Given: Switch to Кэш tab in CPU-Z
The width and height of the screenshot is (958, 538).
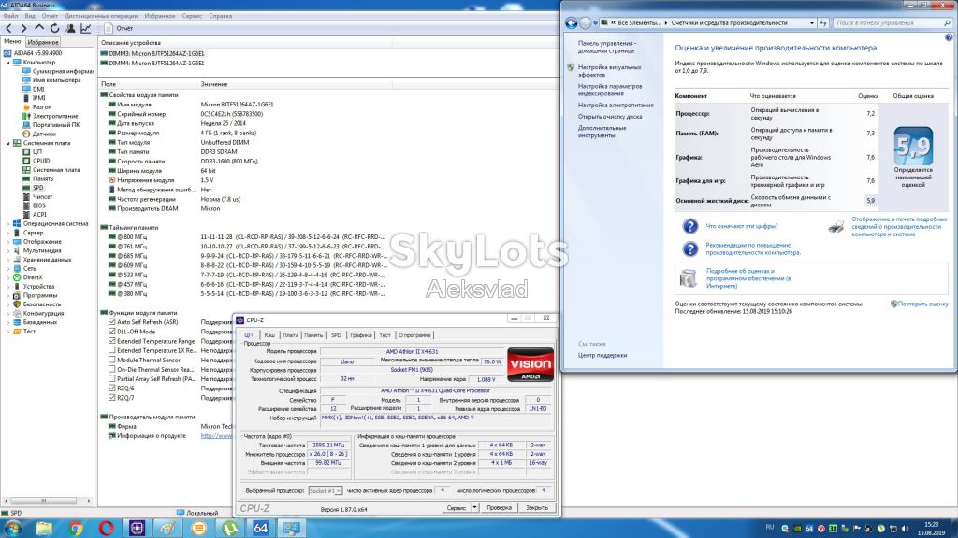Looking at the screenshot, I should 269,335.
